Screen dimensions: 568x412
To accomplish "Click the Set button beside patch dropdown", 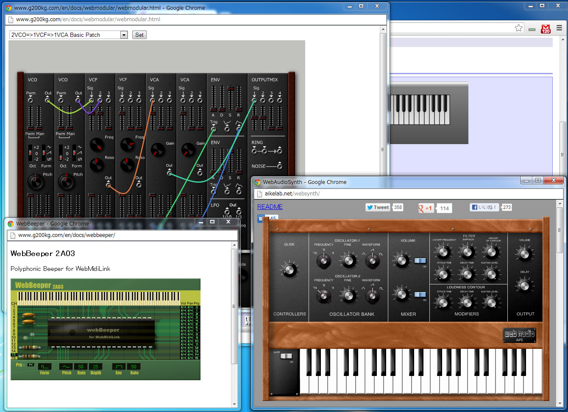I will coord(139,35).
